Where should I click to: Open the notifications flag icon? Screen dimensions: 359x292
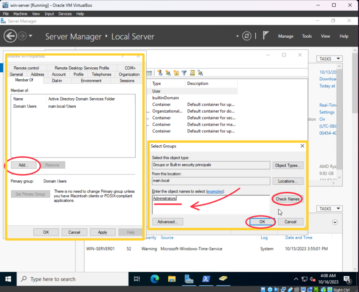click(266, 36)
